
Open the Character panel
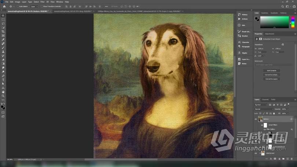pyautogui.click(x=243, y=42)
